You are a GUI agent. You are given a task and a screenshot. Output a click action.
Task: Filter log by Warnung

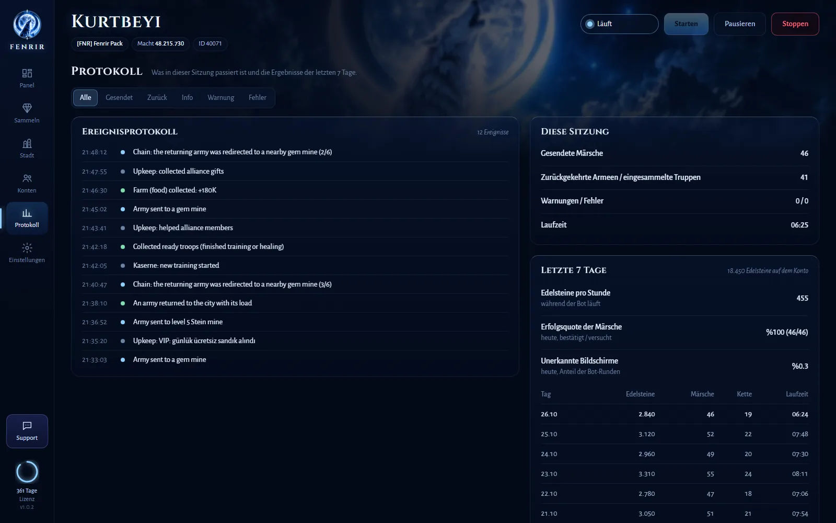coord(220,98)
